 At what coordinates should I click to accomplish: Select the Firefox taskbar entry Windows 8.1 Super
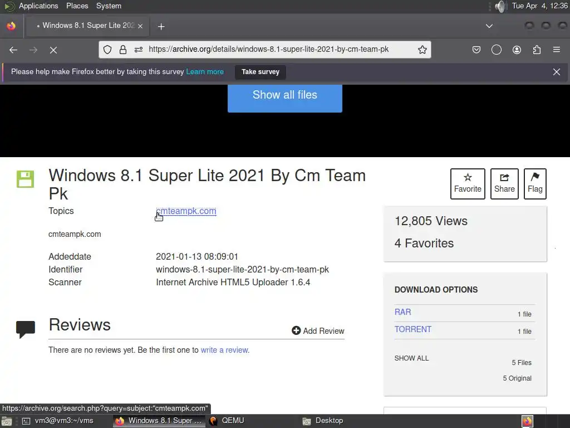point(159,421)
